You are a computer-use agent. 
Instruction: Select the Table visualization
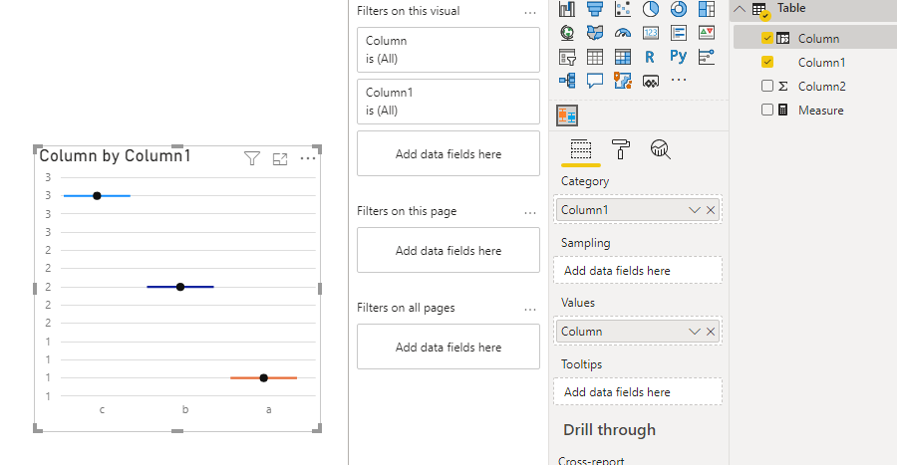coord(595,57)
